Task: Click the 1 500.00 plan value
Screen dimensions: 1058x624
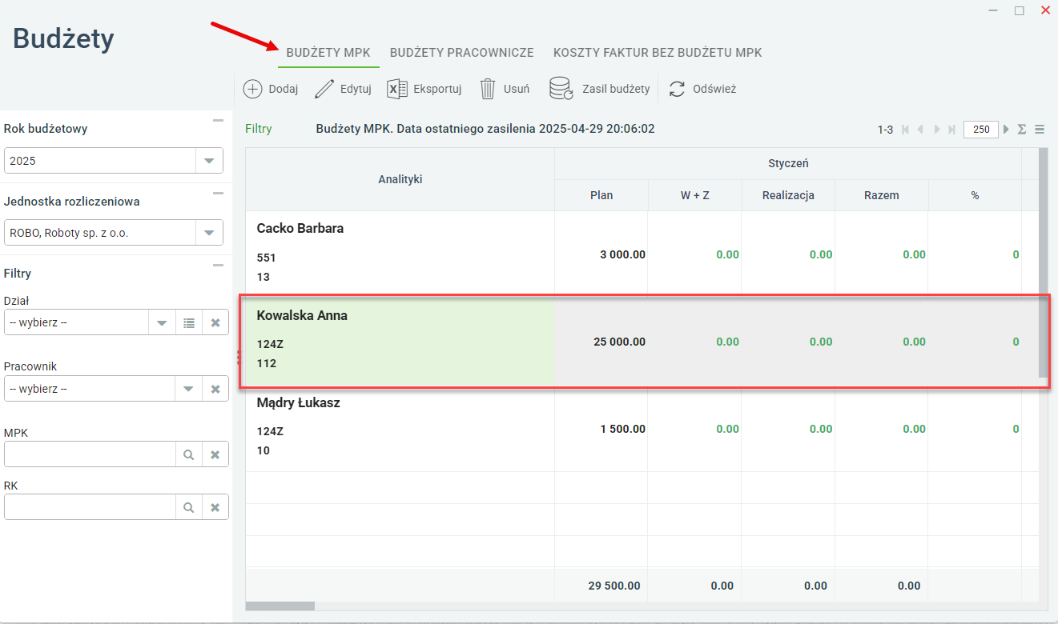Action: click(622, 429)
